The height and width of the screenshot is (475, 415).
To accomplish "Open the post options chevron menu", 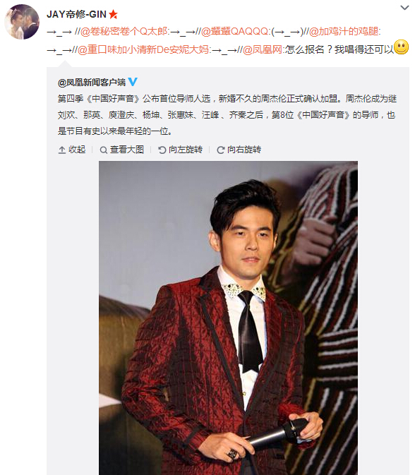I will pyautogui.click(x=404, y=8).
